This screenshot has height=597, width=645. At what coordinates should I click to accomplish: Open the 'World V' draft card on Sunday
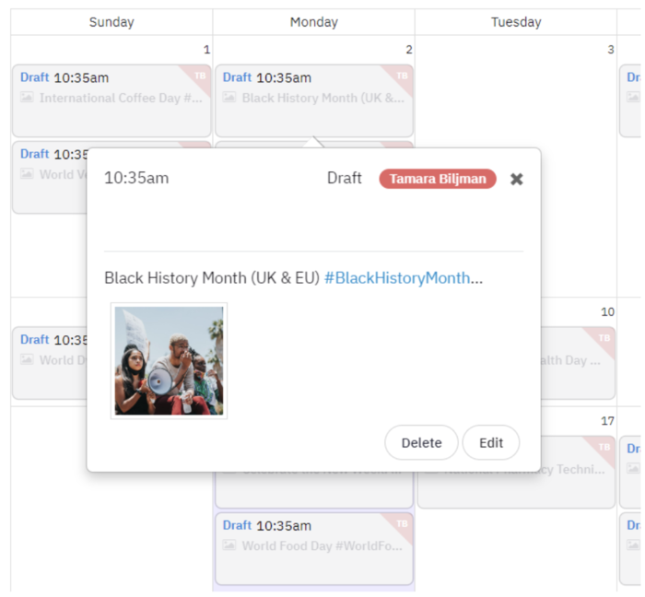click(50, 178)
